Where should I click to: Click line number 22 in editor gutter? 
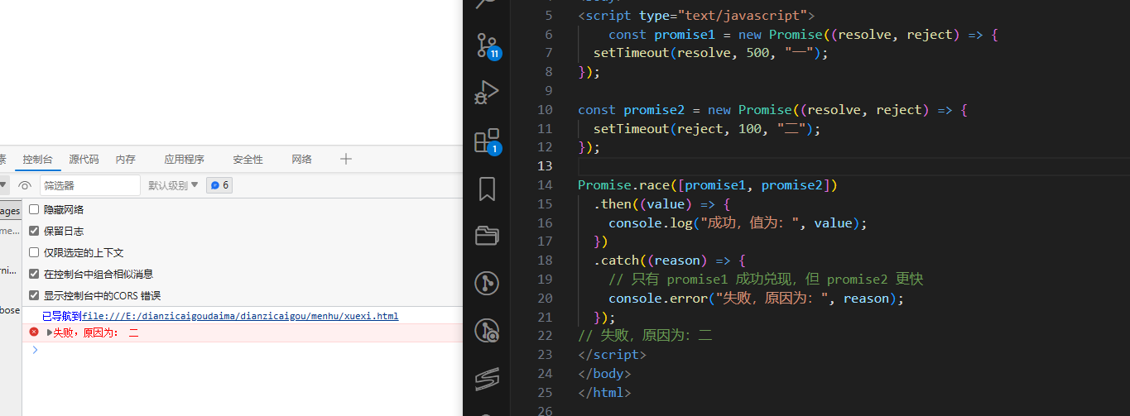[x=545, y=336]
